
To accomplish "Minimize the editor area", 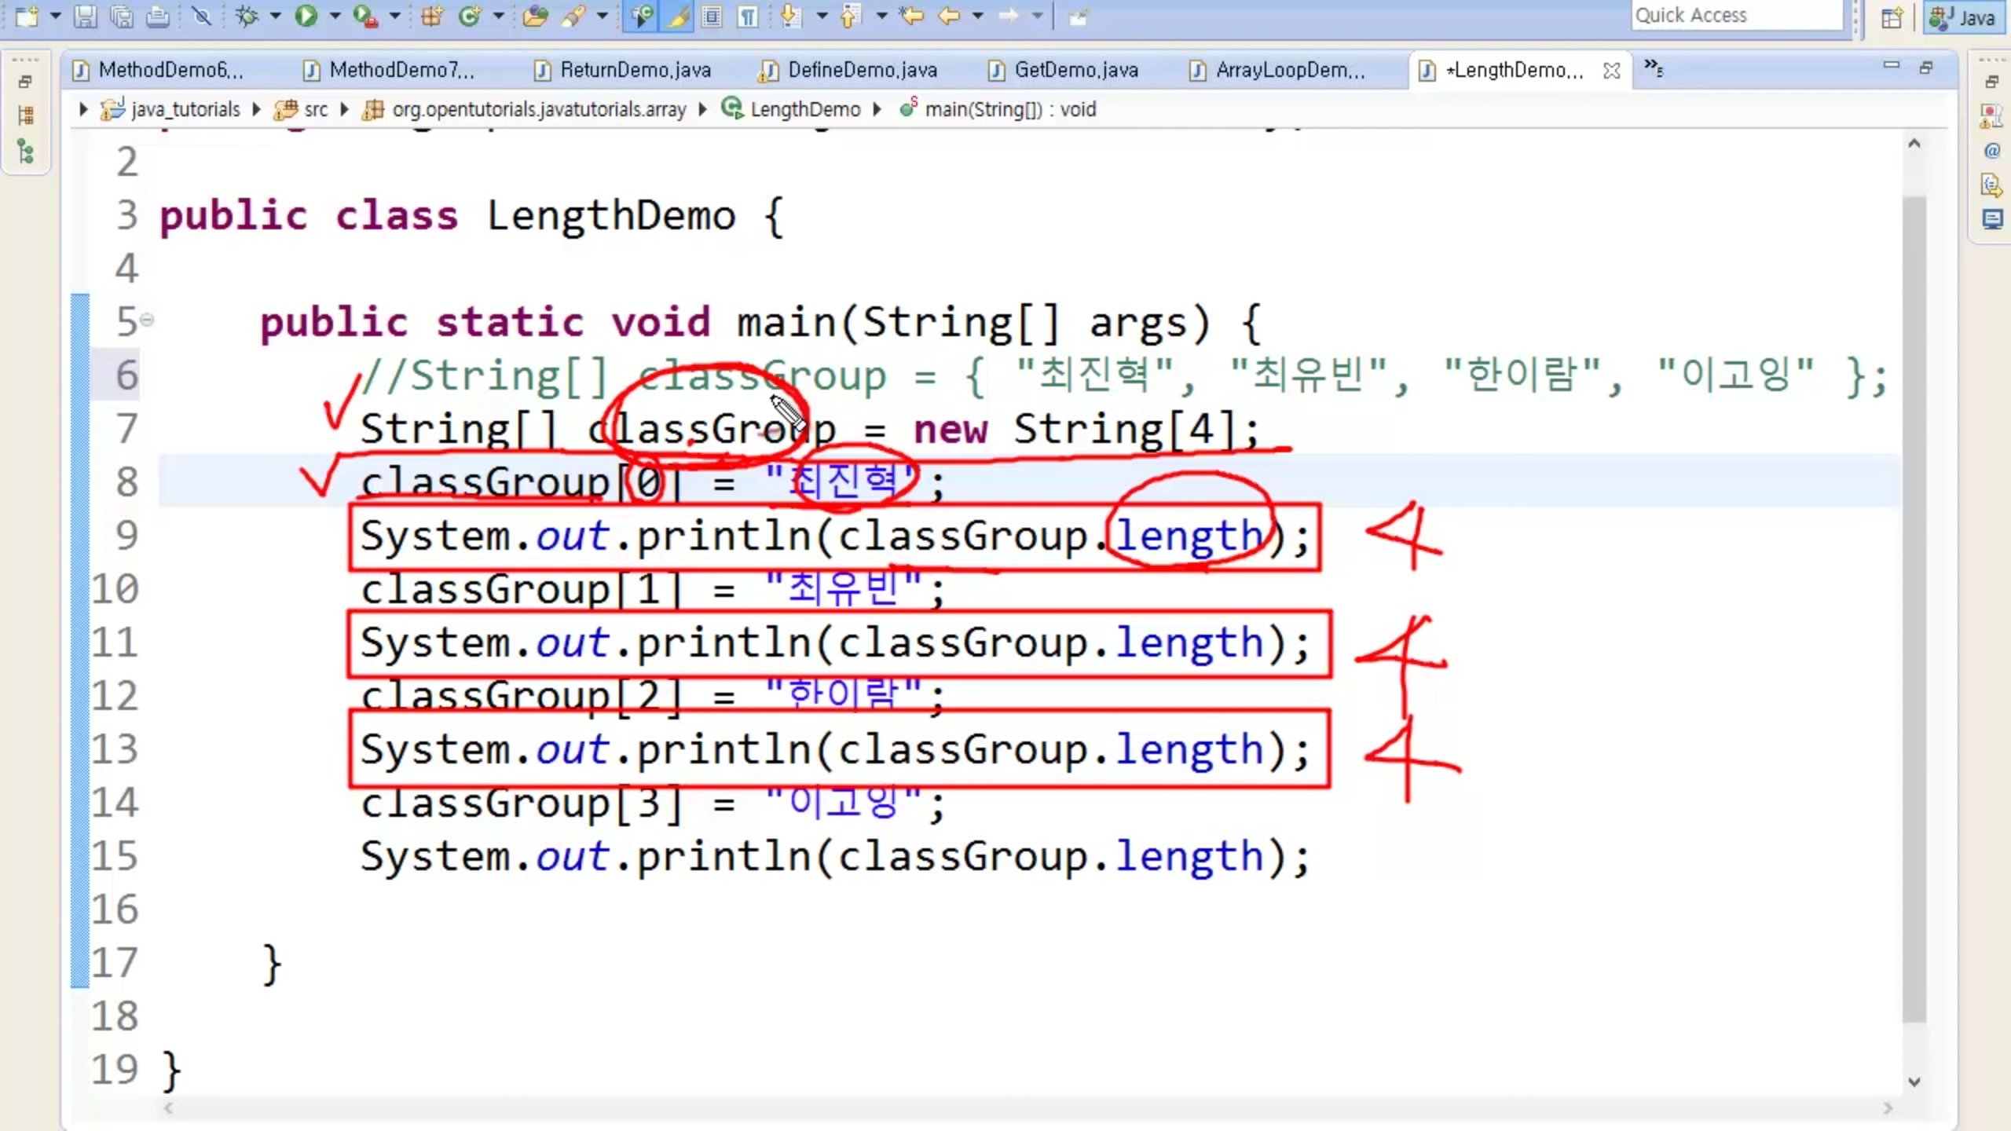I will coord(1892,66).
